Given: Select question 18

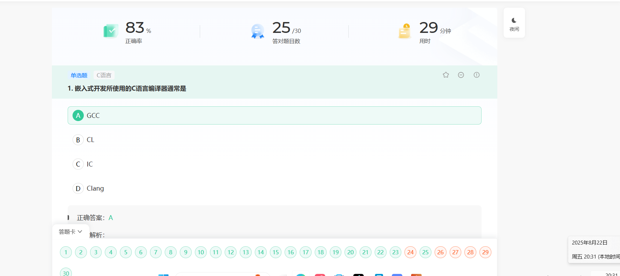Looking at the screenshot, I should coord(321,252).
